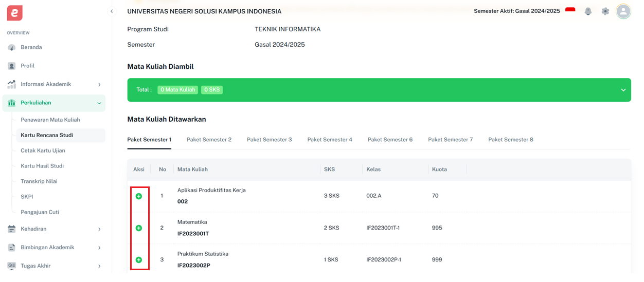
Task: Click course code 002
Action: pyautogui.click(x=183, y=202)
